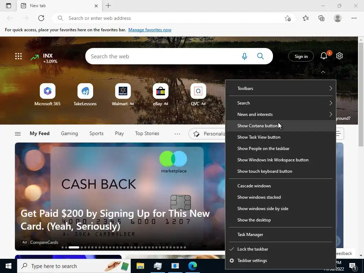
Task: Switch to Top Stories feed tab
Action: click(147, 134)
